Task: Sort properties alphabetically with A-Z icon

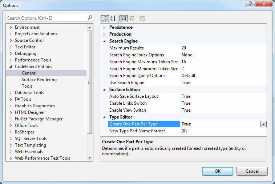Action: (113, 18)
